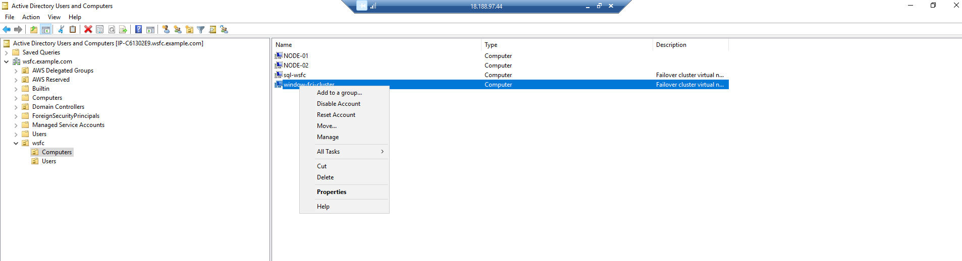Open the File menu
Screen dimensions: 962x261
[10, 17]
